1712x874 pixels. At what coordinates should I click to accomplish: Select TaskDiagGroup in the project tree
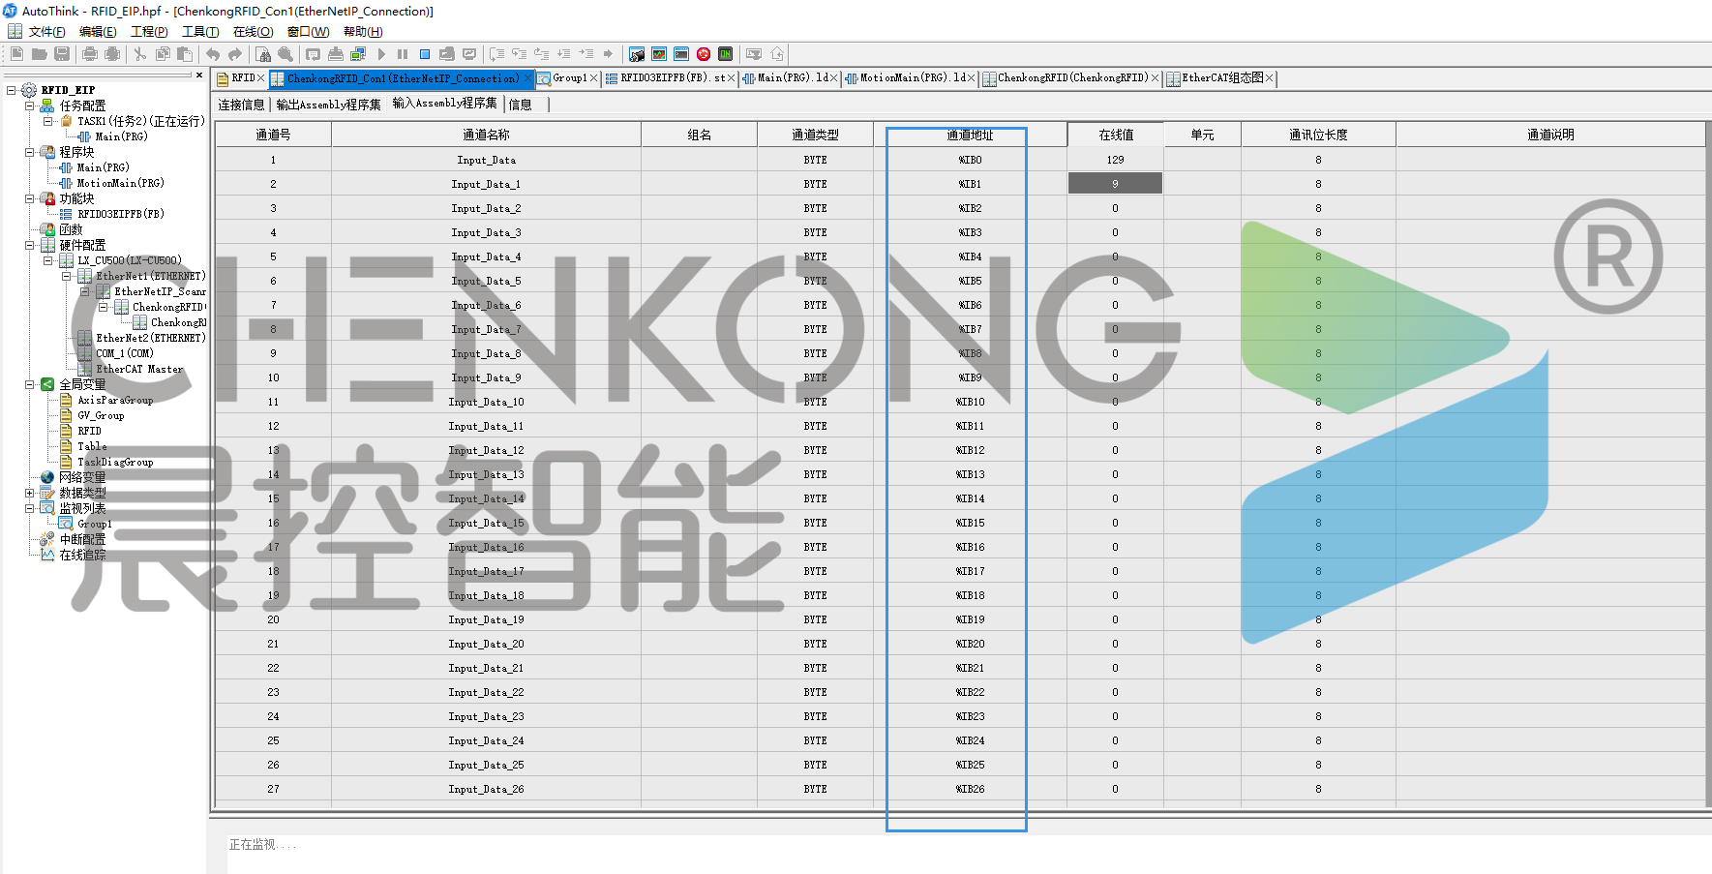115,462
